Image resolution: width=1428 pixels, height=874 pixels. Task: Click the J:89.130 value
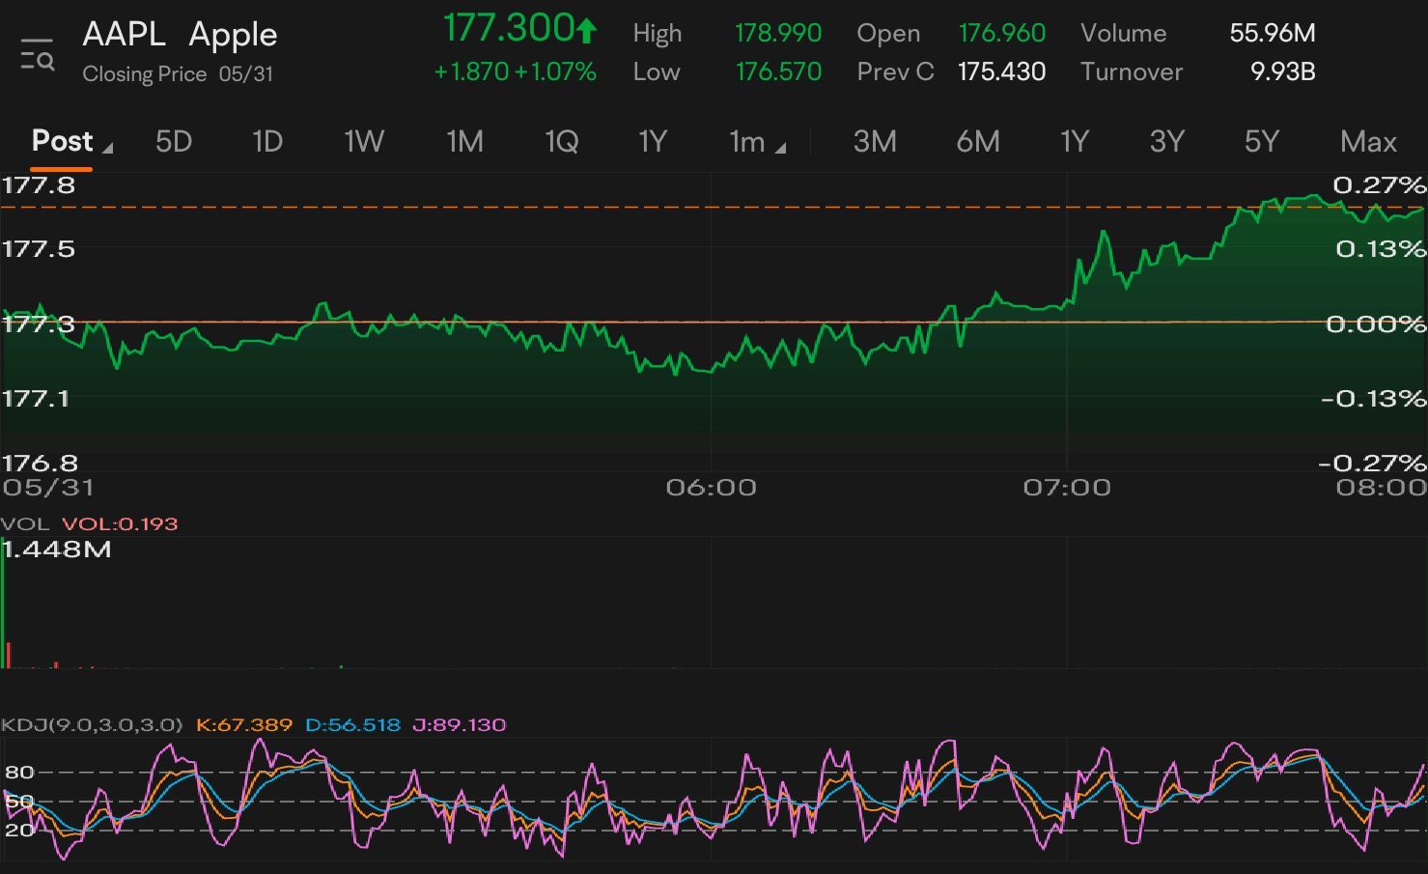[459, 724]
